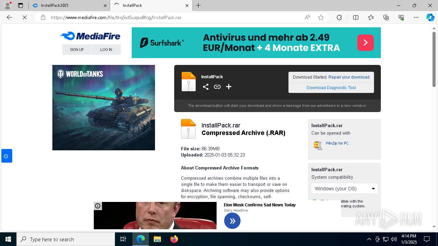Click the page vertical scrollbar thumb
Viewport: 438px width, 246px height.
(434, 59)
